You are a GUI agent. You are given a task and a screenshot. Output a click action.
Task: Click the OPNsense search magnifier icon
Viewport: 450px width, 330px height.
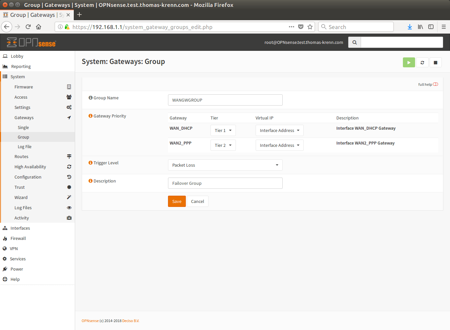(x=354, y=42)
